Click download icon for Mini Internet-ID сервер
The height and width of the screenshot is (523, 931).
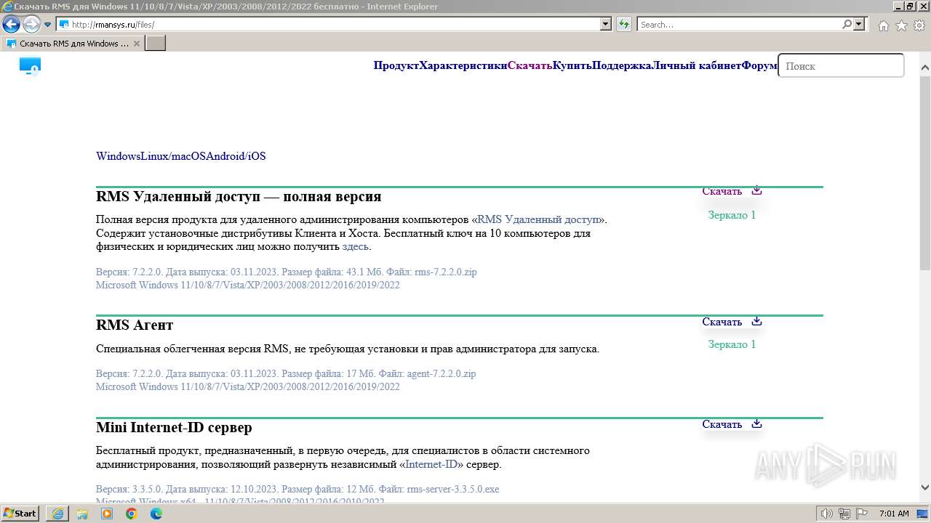tap(756, 423)
